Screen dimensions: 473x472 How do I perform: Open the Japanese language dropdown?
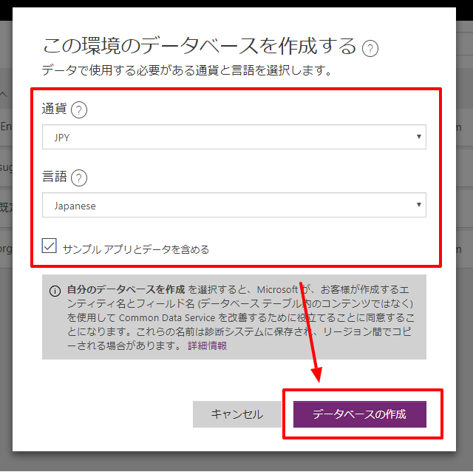[234, 205]
